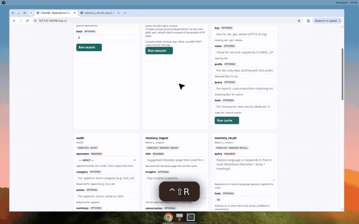
Task: Click the Run execute button
Action: point(159,50)
